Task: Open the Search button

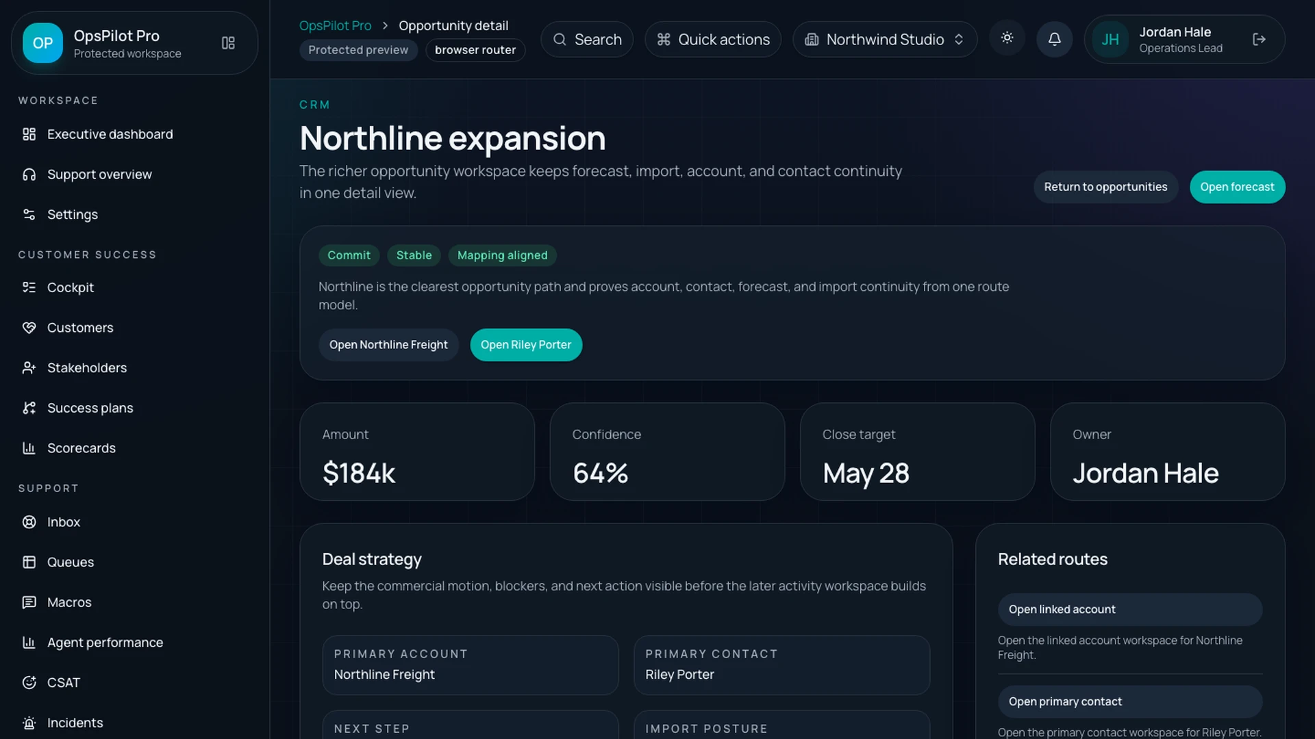Action: click(x=587, y=40)
